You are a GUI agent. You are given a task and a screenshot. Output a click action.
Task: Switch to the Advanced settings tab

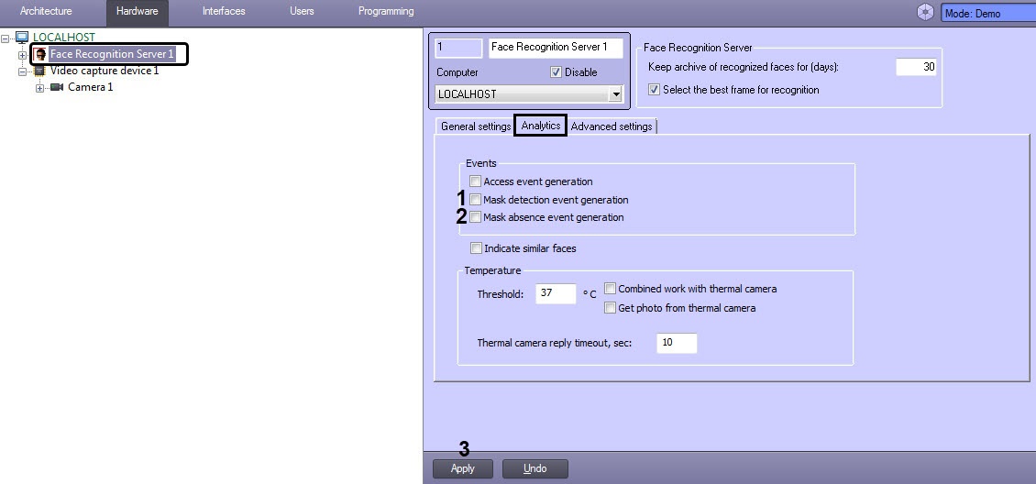click(612, 126)
